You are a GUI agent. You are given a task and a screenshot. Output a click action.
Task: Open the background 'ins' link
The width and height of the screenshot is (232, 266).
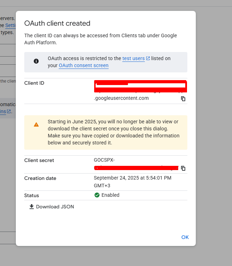pos(3,111)
